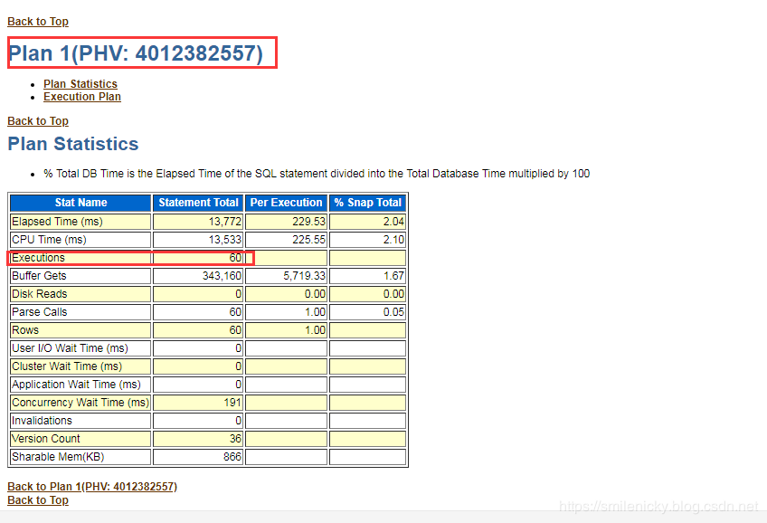
Task: Select Sharable Mem value 866
Action: (x=232, y=457)
